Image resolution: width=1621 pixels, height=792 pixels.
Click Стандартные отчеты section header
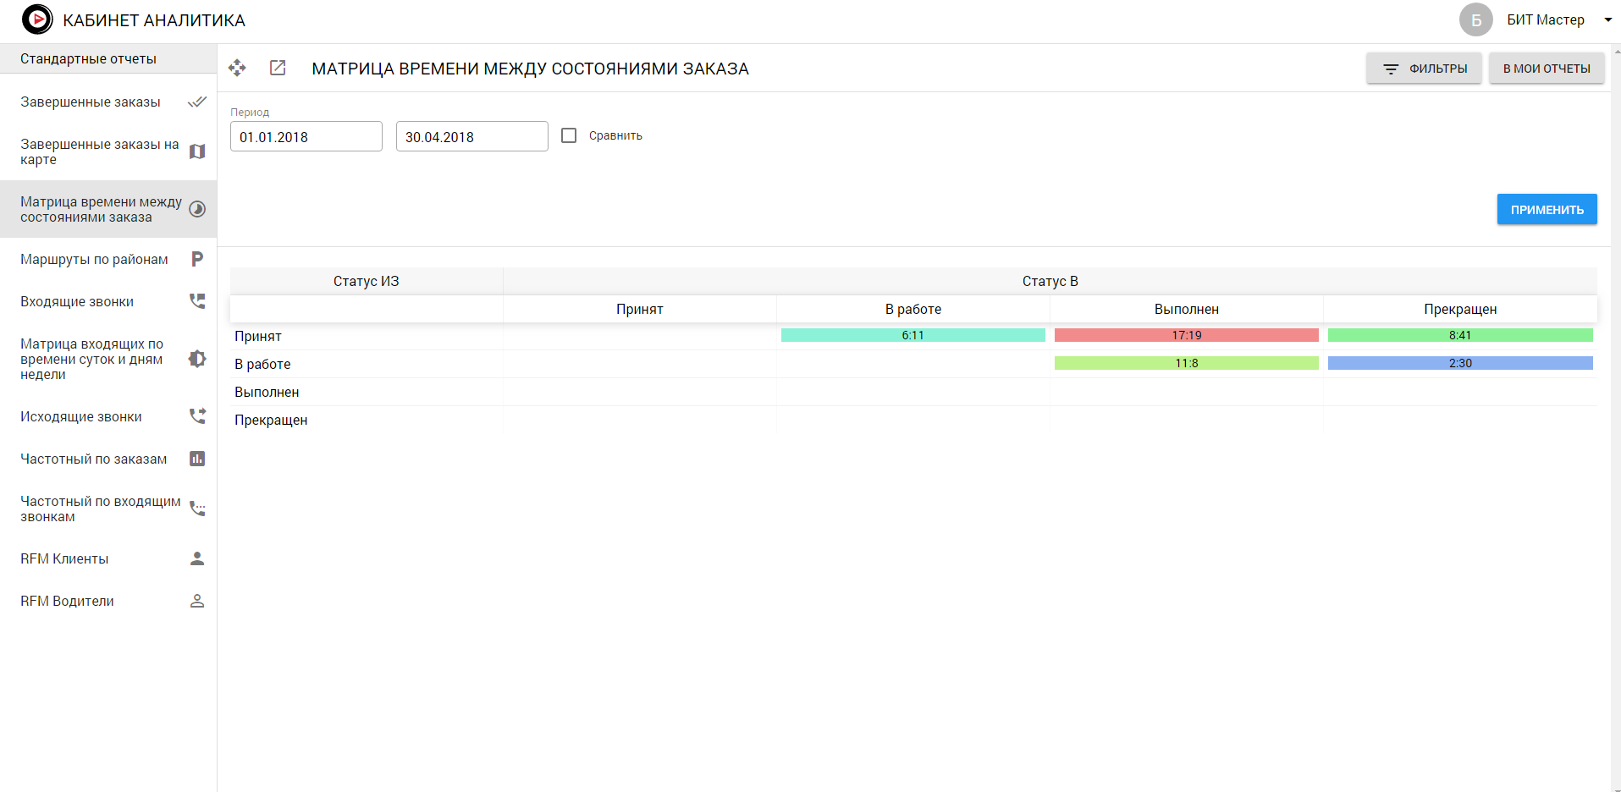pos(108,58)
